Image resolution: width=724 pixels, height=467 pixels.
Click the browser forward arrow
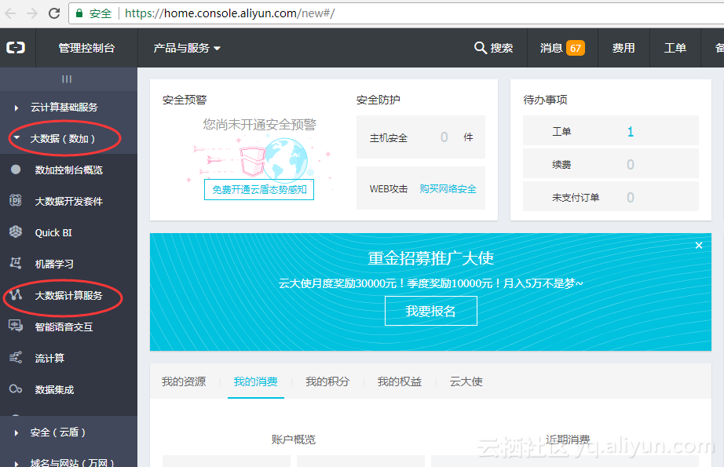click(32, 13)
